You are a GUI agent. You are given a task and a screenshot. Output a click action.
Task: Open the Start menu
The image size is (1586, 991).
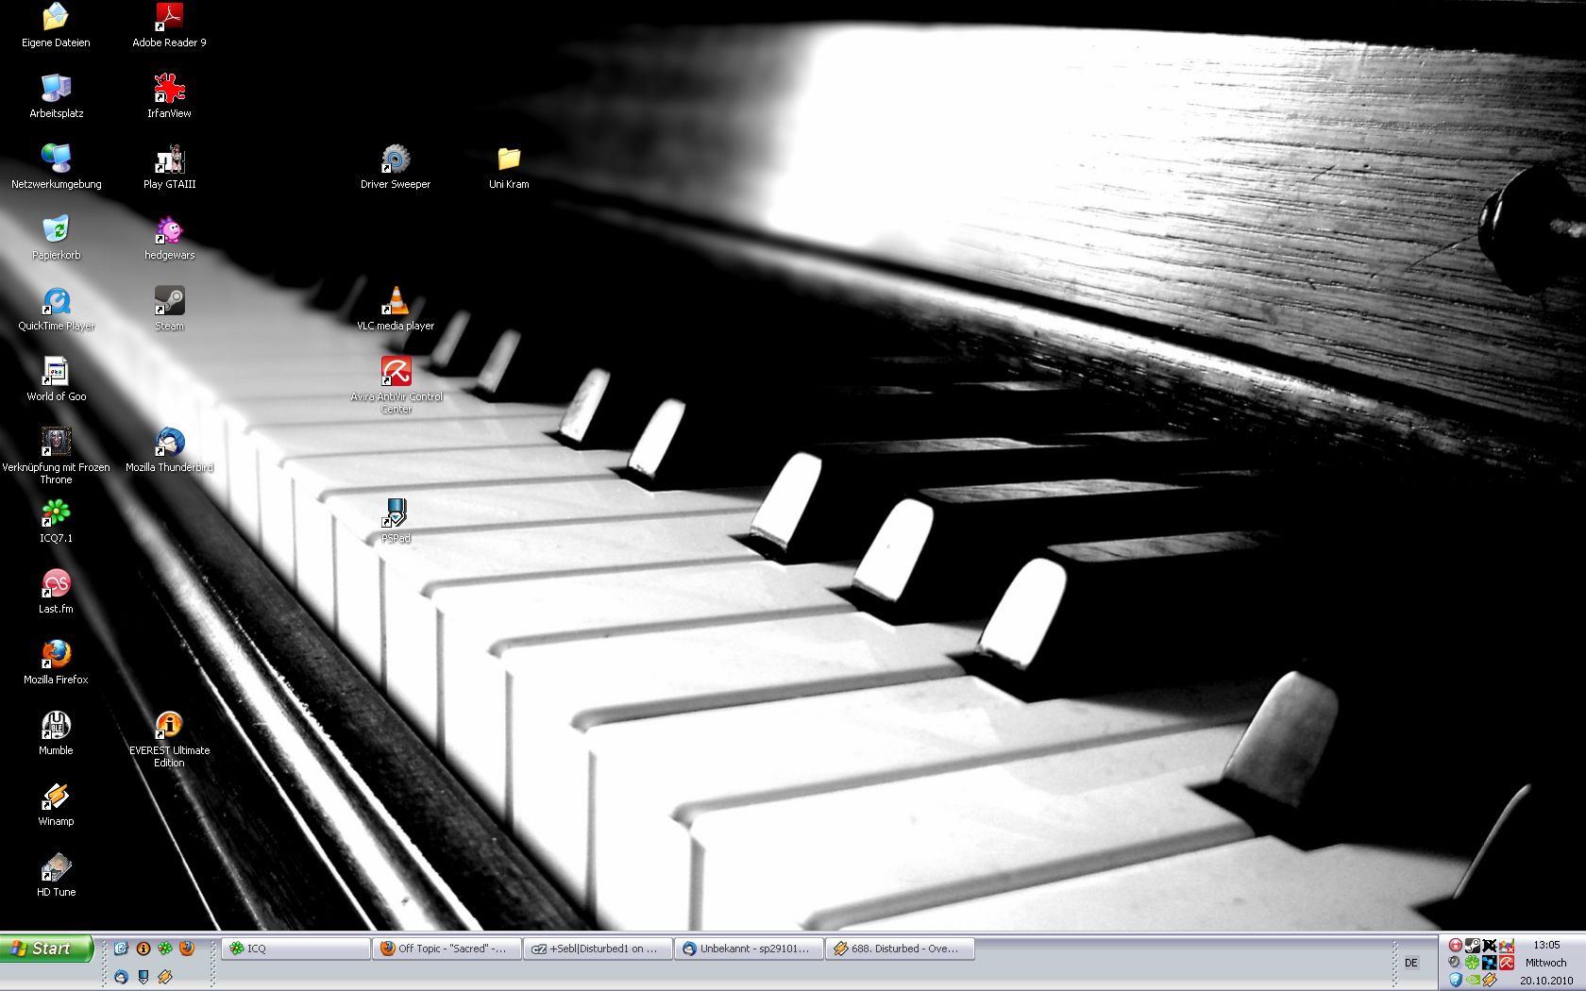coord(46,949)
